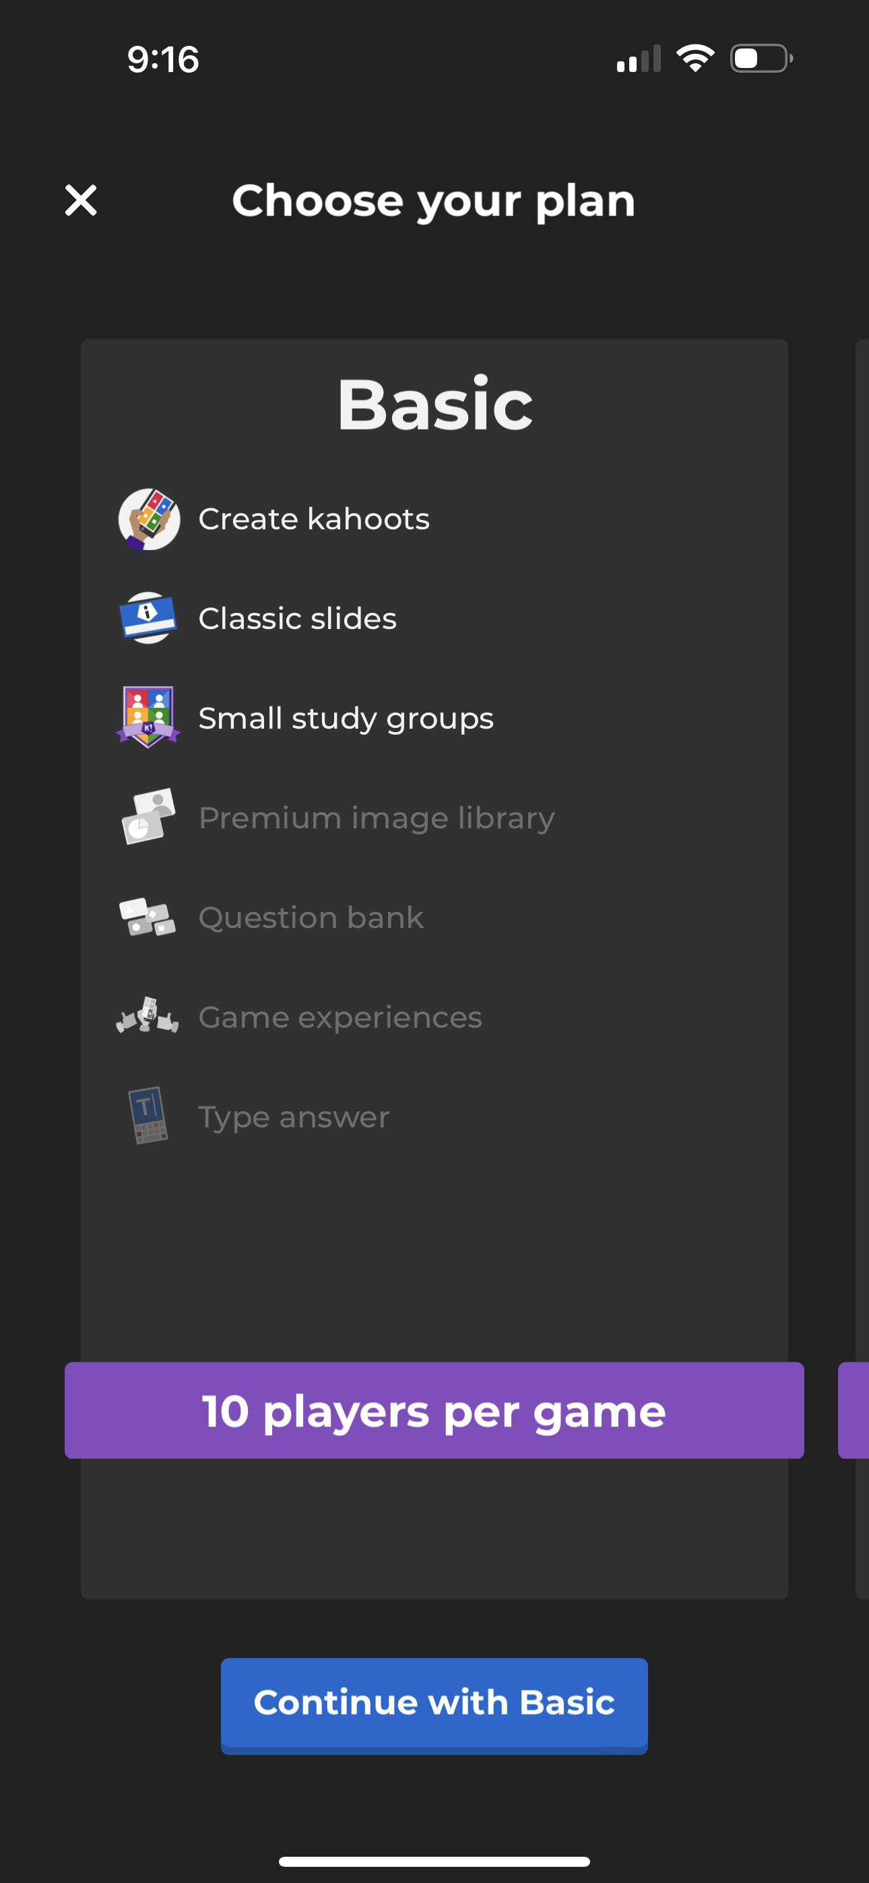Select the Small study groups shield icon

[148, 718]
